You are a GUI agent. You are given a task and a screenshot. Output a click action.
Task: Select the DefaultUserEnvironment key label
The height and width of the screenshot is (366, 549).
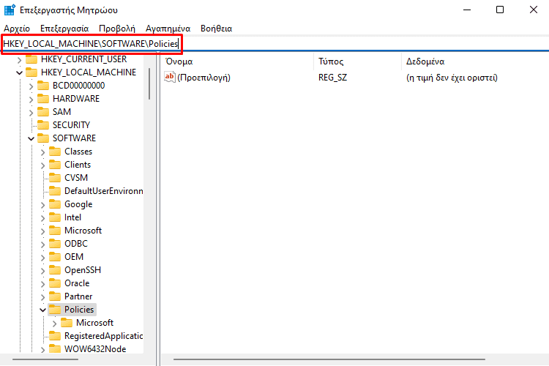(104, 191)
